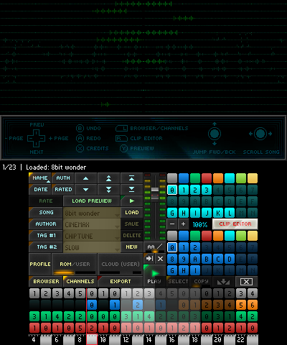Sort list by AUTH

tap(63, 178)
